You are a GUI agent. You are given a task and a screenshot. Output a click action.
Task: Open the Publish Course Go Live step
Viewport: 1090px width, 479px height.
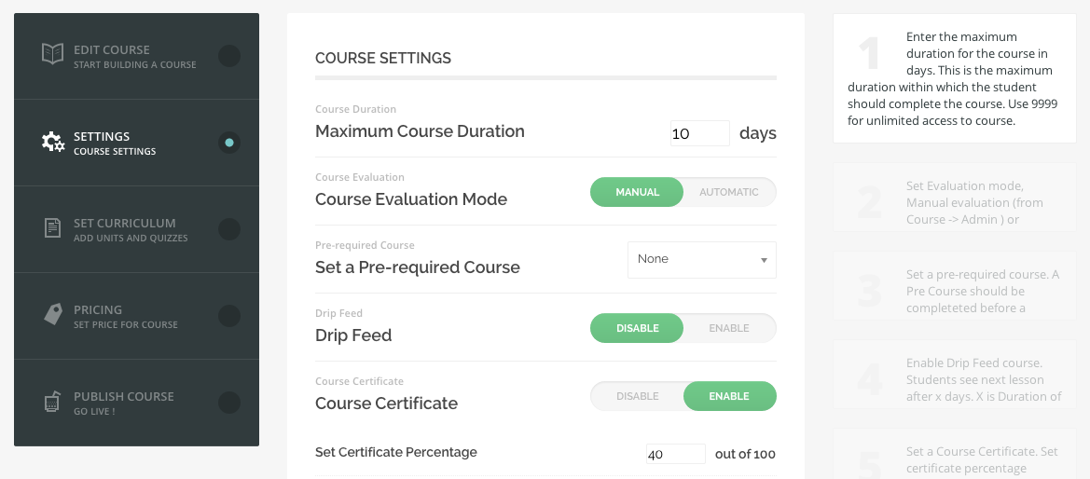[x=136, y=403]
